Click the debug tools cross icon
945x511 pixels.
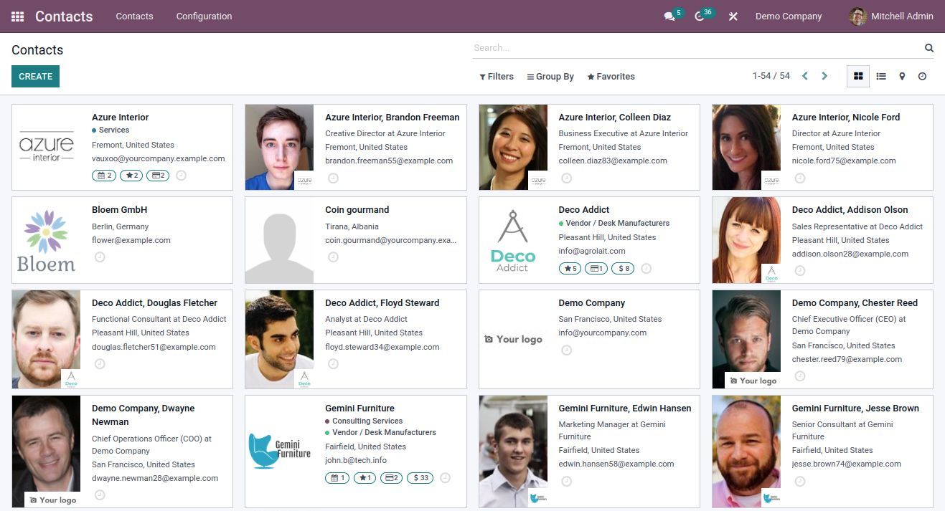click(x=733, y=16)
